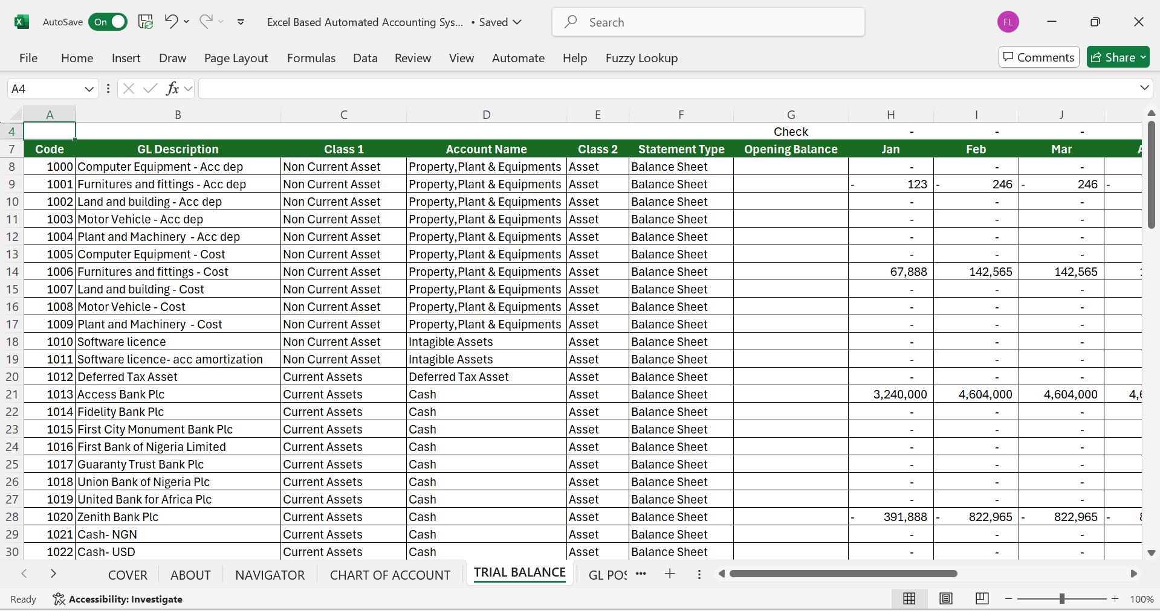This screenshot has height=611, width=1160.
Task: Open the Draw ribbon tab
Action: 172,58
